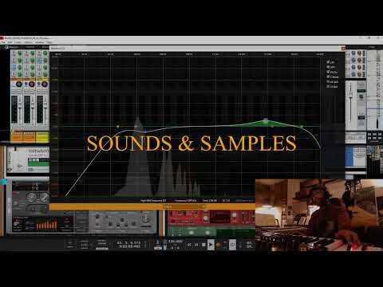Toggle the fifth band checkbox in the EQ window

pyautogui.click(x=328, y=81)
